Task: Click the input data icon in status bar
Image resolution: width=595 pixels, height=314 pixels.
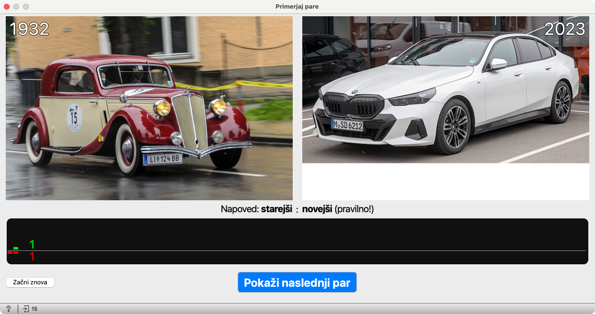Action: point(26,309)
